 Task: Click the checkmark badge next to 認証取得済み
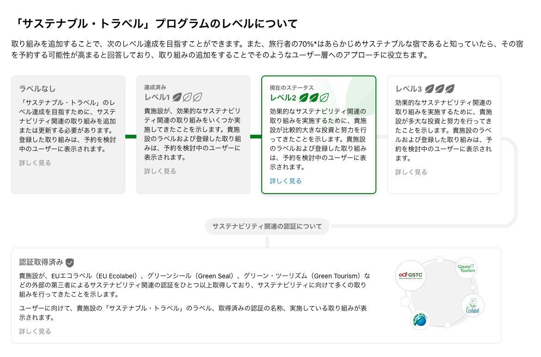69,262
